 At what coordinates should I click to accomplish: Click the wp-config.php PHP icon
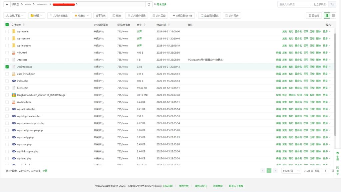tap(14, 137)
